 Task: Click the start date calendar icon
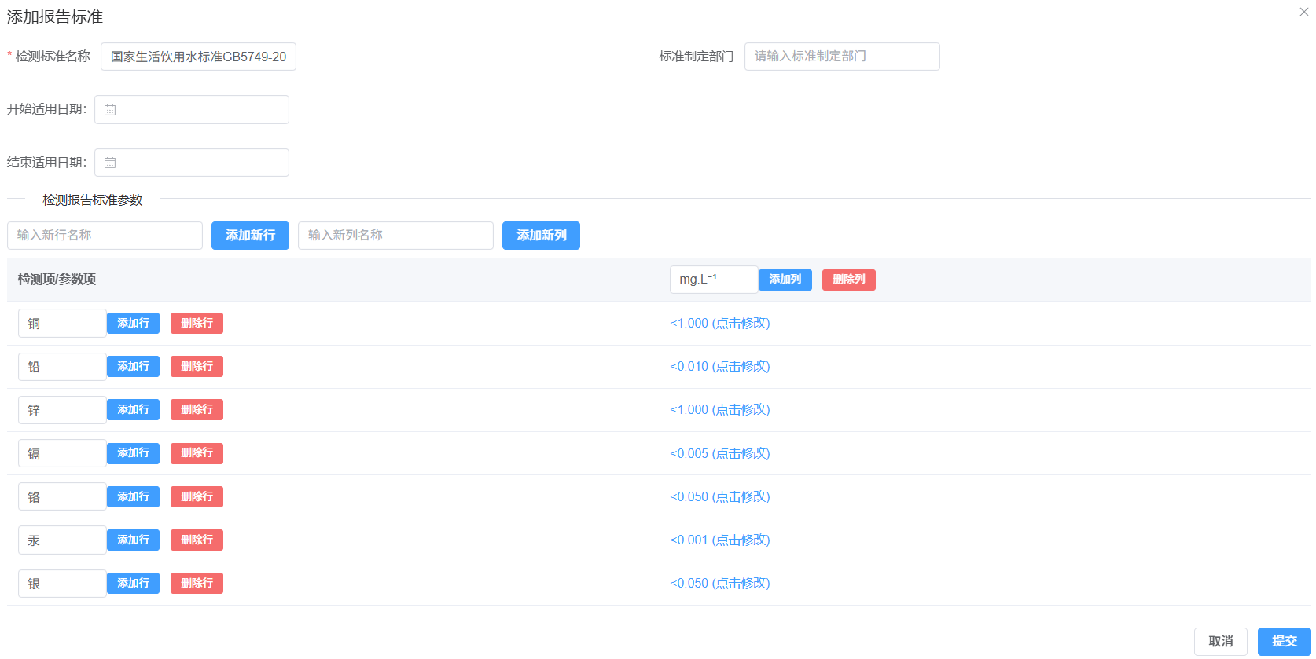(110, 110)
